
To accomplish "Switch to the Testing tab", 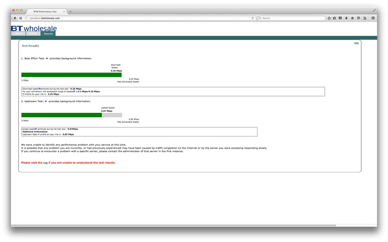I will click(x=33, y=33).
